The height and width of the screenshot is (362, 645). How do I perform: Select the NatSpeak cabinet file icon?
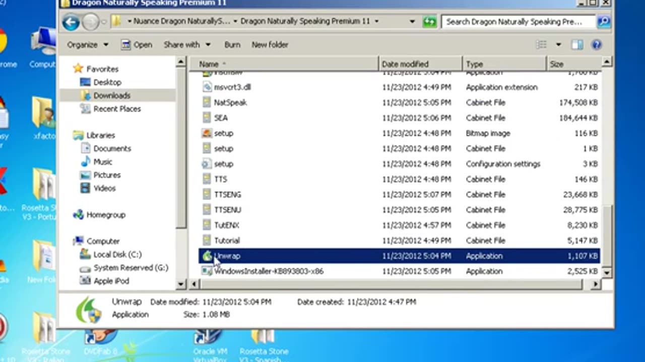point(207,103)
